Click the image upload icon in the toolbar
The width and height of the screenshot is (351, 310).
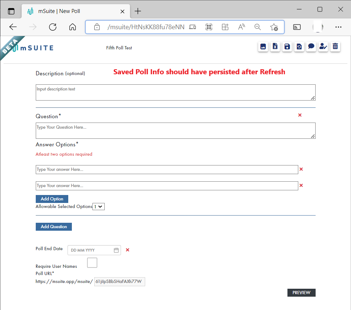point(263,46)
